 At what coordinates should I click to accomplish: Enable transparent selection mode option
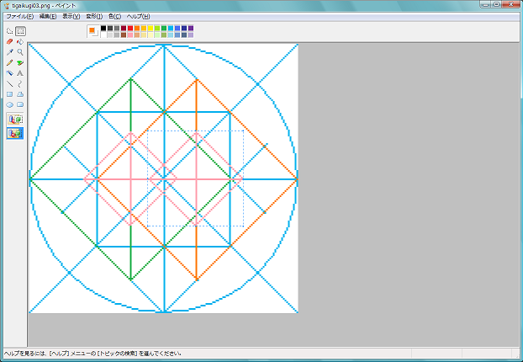tap(15, 133)
